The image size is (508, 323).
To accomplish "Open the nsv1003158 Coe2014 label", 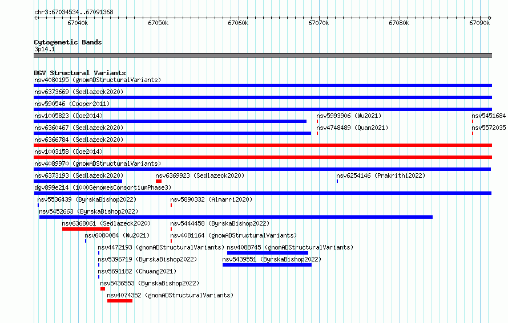I will point(68,152).
